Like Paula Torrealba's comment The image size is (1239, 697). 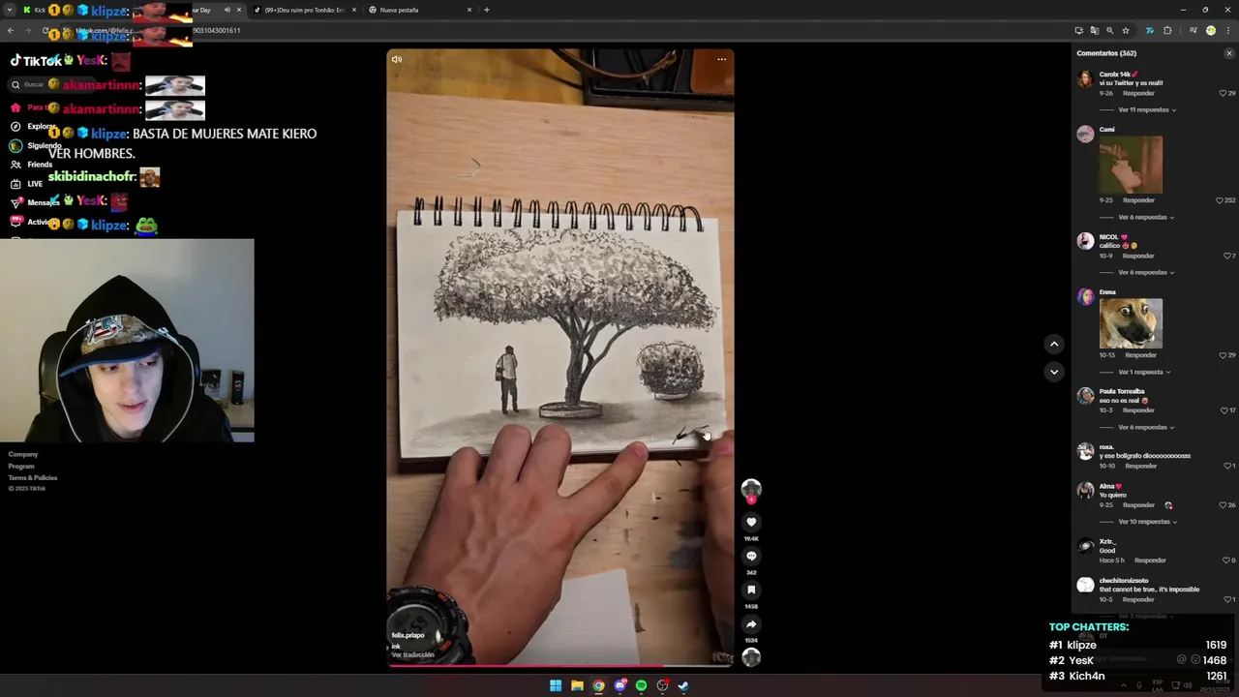1224,410
